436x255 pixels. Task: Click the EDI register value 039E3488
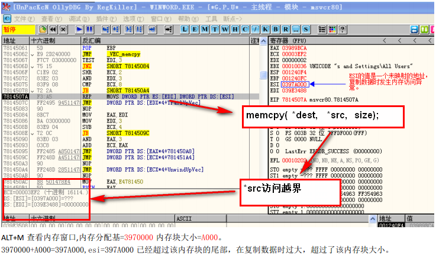click(x=295, y=91)
